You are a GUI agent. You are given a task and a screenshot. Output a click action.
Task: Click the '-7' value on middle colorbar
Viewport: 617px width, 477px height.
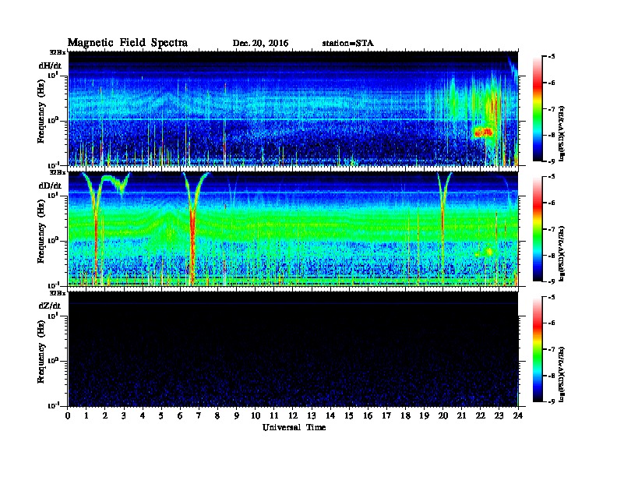pyautogui.click(x=551, y=229)
